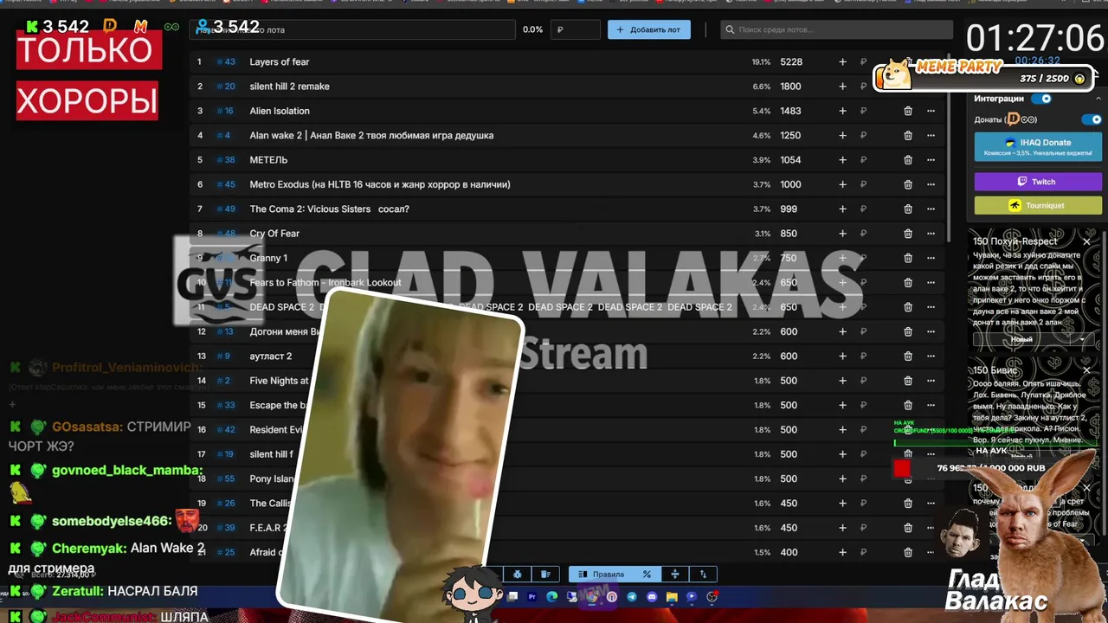Open three-dot menu on Alien Isolation row

[931, 111]
